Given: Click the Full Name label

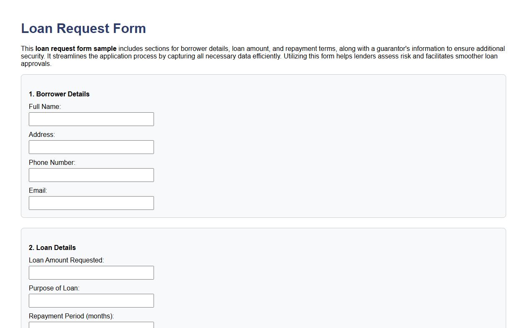Looking at the screenshot, I should click(x=45, y=106).
